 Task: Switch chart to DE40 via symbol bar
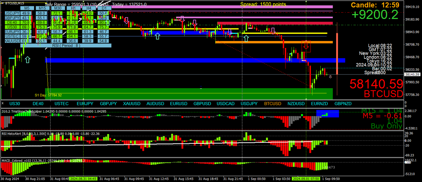[38, 104]
